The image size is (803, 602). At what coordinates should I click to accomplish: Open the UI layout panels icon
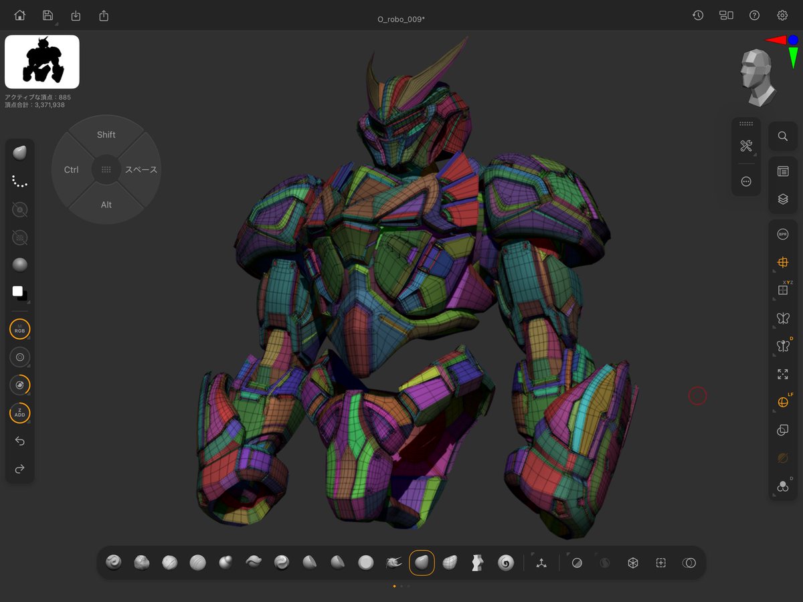tap(726, 15)
